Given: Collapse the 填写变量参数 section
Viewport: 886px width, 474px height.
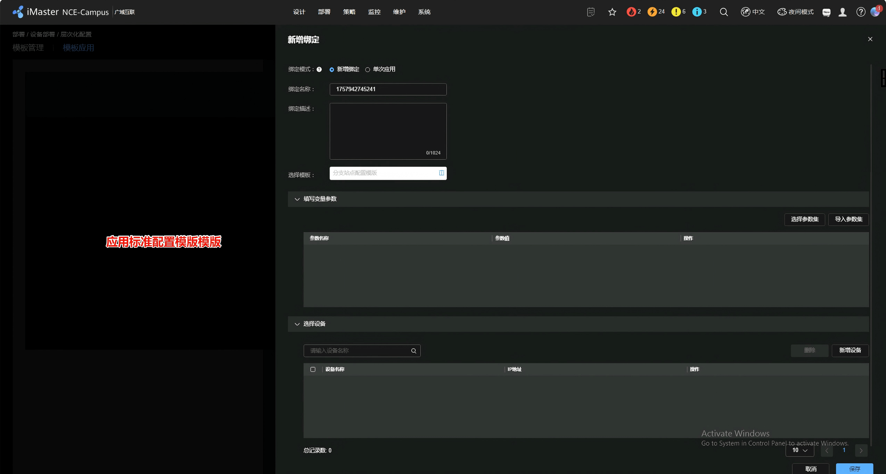Looking at the screenshot, I should (x=297, y=199).
